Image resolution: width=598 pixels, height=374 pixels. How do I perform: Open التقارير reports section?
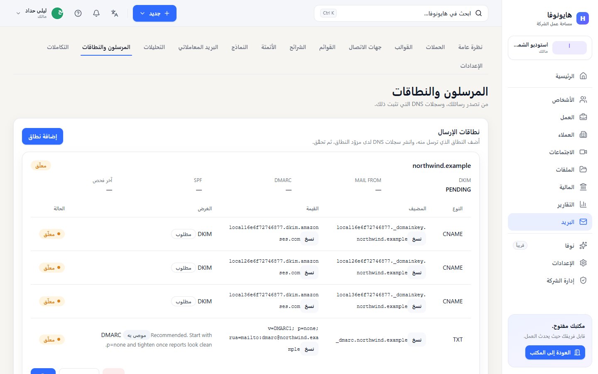click(x=550, y=204)
